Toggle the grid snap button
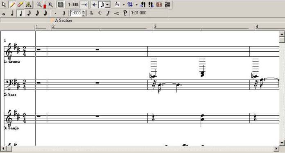Screen dimensions: 285x153 61,5
